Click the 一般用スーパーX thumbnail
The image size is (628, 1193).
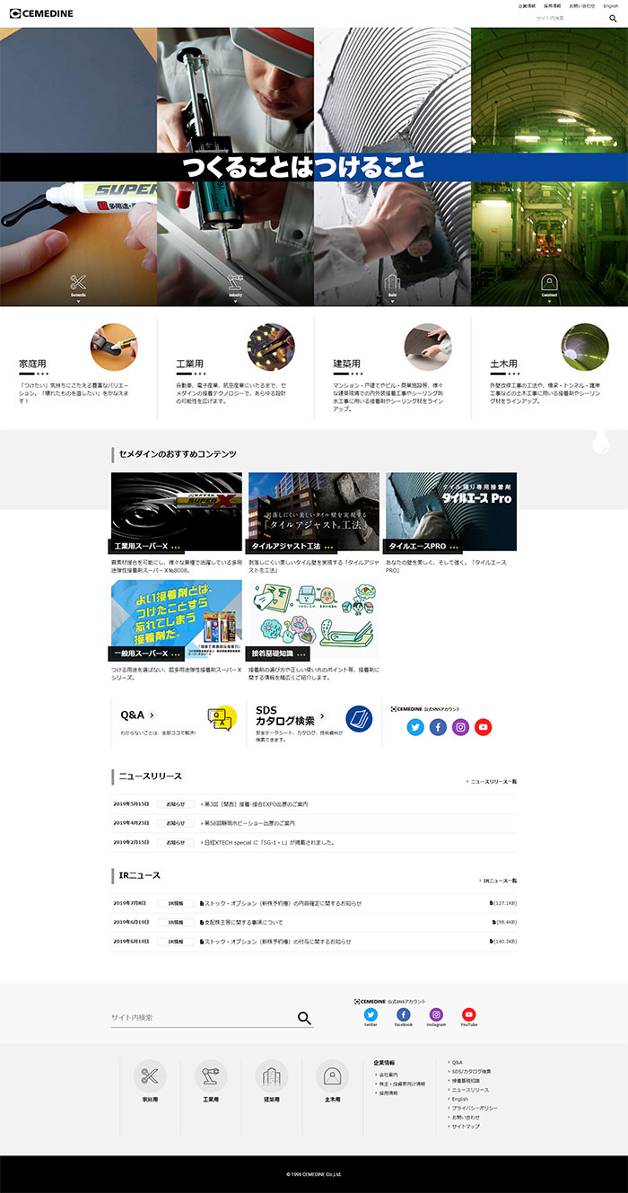[177, 619]
